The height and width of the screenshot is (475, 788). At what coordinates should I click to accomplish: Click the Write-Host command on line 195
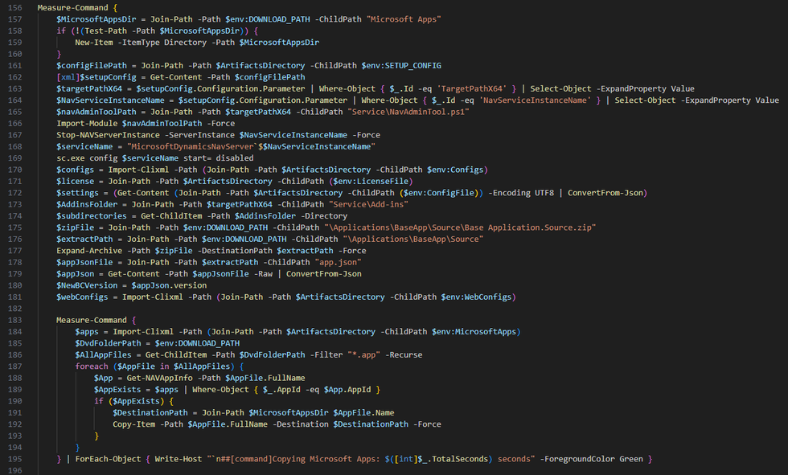click(178, 458)
